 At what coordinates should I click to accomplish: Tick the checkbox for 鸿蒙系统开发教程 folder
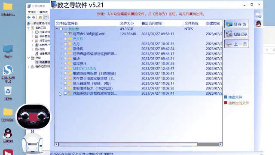click(65, 93)
